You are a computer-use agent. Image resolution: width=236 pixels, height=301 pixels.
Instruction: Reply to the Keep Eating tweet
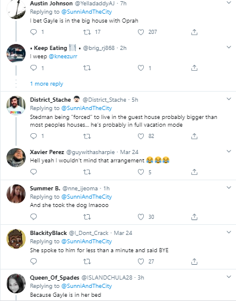point(33,68)
